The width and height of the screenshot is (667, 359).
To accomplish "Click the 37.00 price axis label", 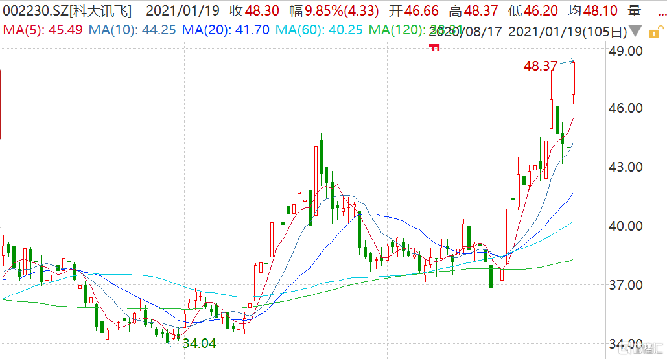I will [x=626, y=284].
